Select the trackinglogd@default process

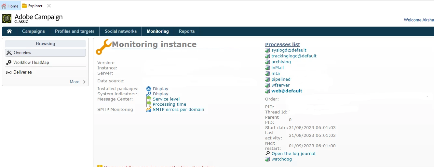click(x=294, y=56)
